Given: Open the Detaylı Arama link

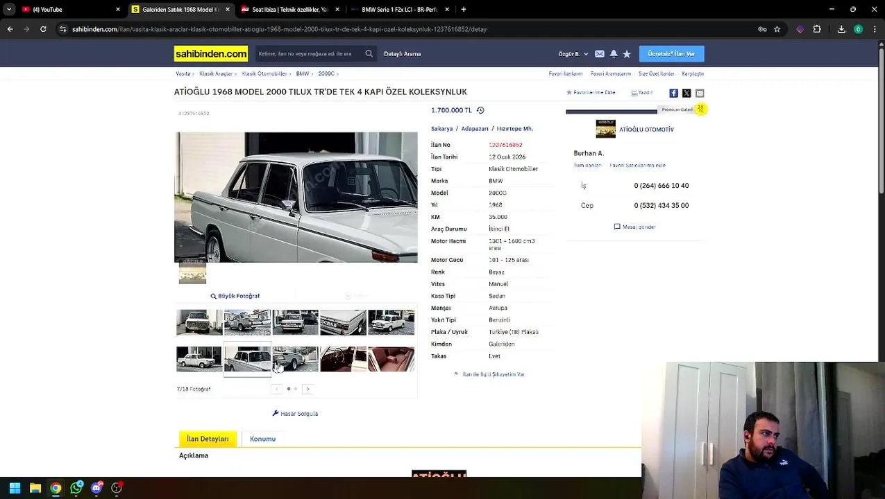Looking at the screenshot, I should [403, 53].
